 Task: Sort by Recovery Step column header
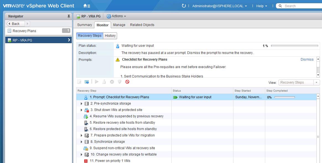tap(124, 90)
